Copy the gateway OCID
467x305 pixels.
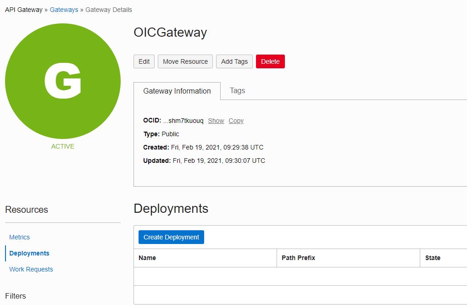click(x=236, y=121)
